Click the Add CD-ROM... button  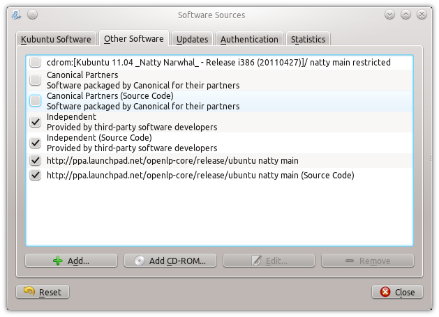pos(170,261)
